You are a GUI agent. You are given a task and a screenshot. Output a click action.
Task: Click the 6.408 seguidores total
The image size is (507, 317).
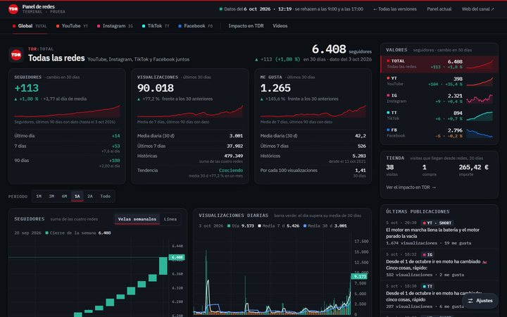click(329, 49)
